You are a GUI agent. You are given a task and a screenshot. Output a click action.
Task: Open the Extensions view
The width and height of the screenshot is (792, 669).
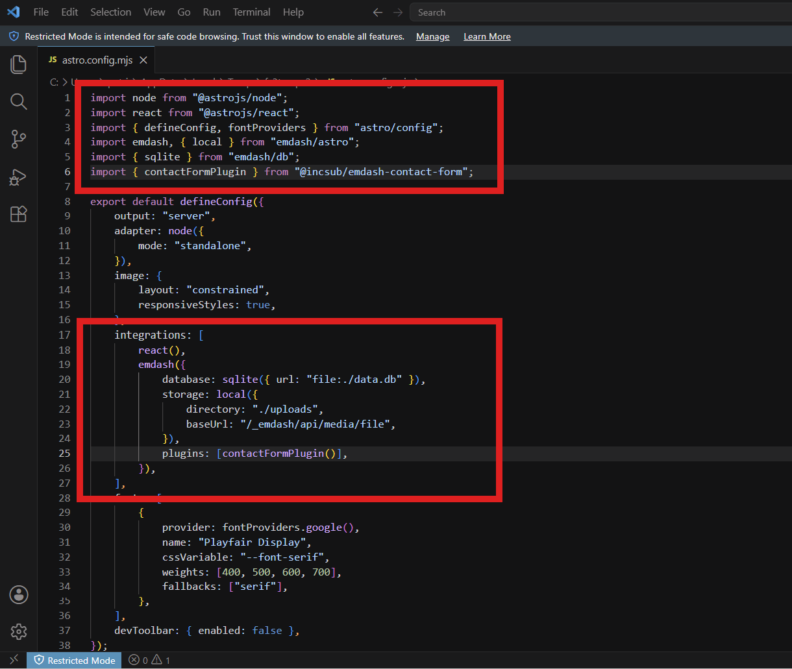point(19,214)
